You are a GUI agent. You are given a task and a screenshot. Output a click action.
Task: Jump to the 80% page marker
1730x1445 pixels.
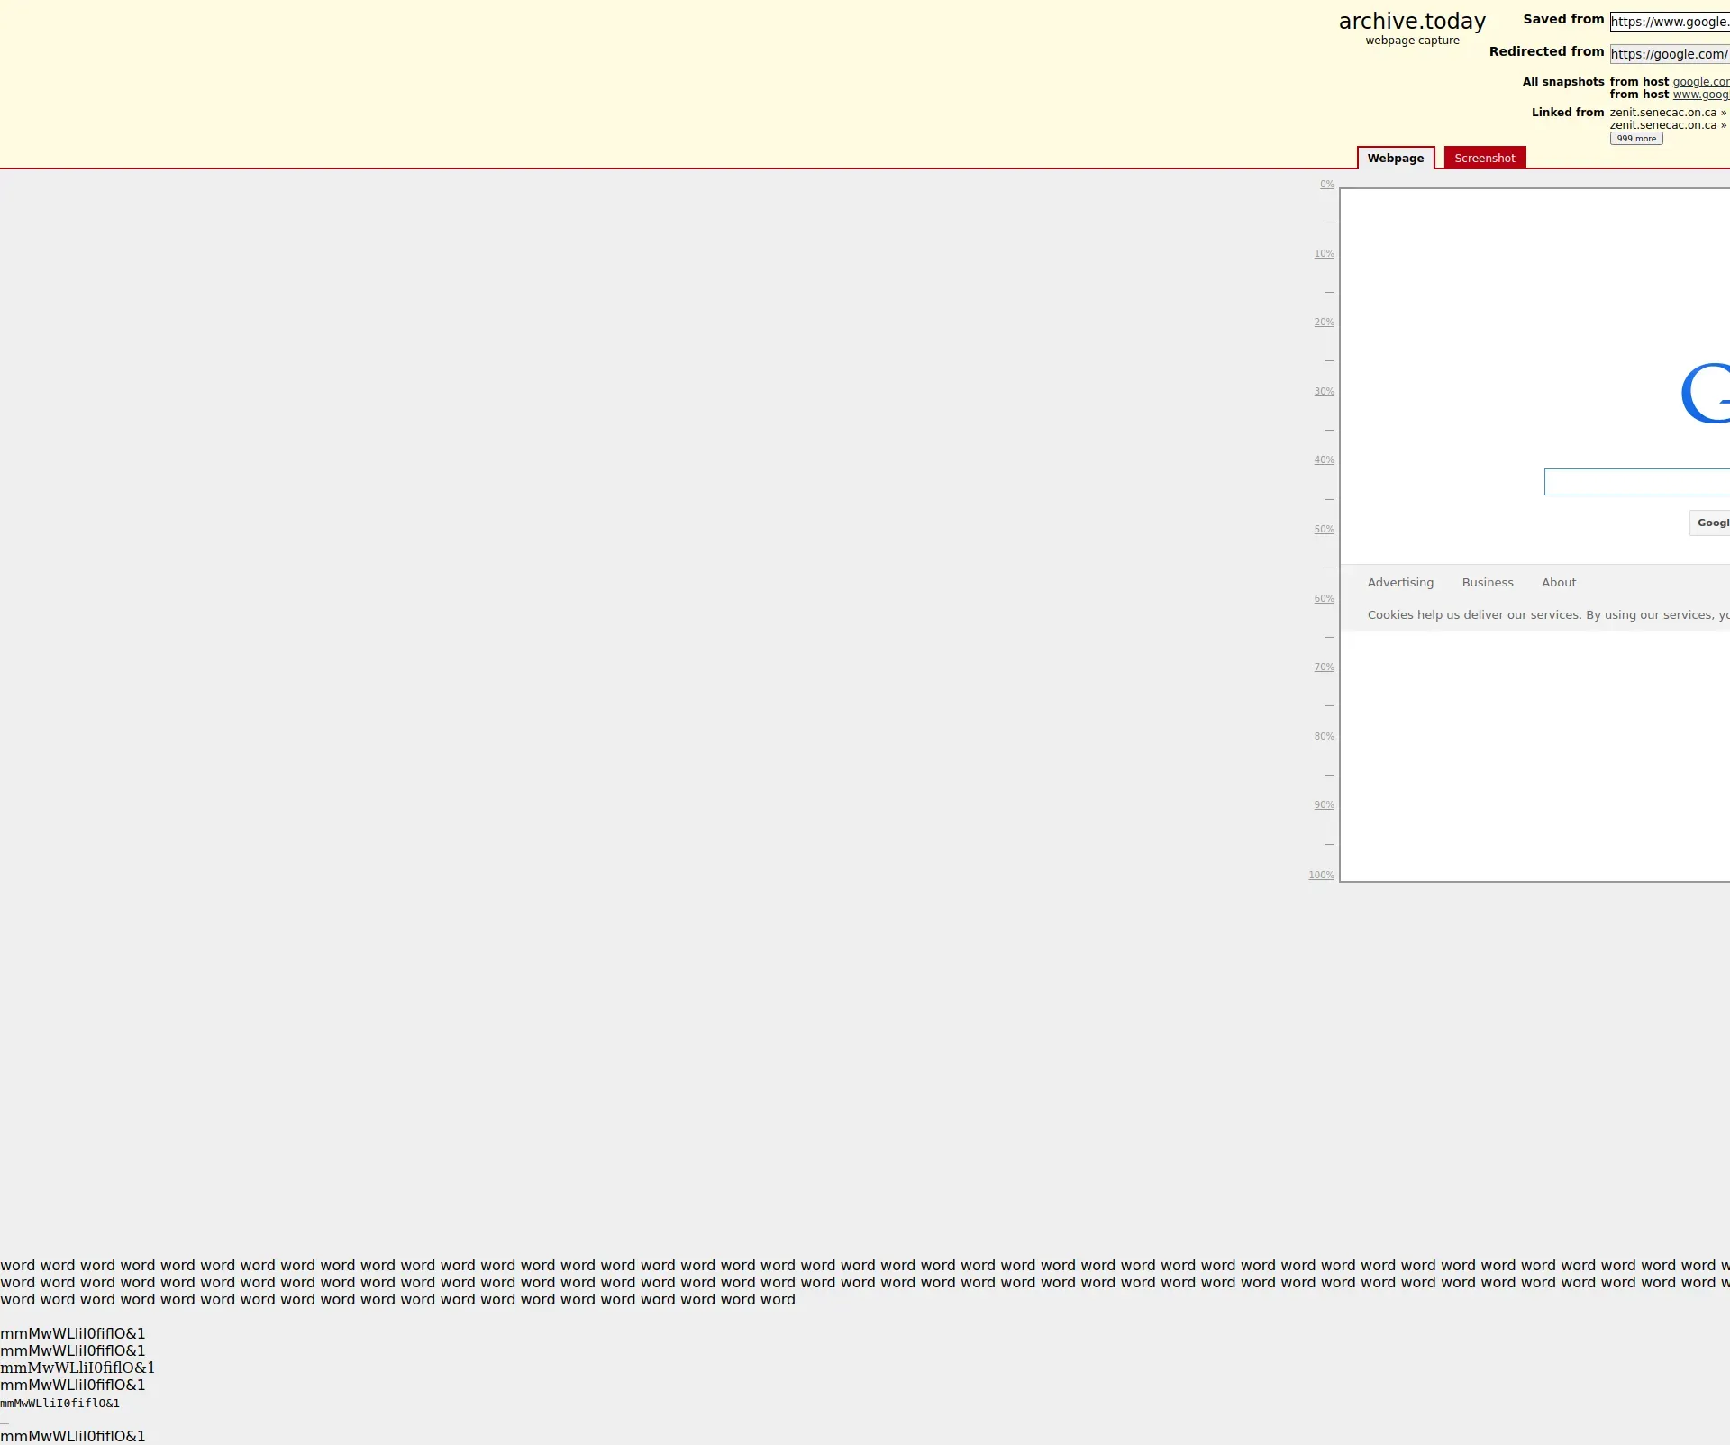pyautogui.click(x=1324, y=737)
